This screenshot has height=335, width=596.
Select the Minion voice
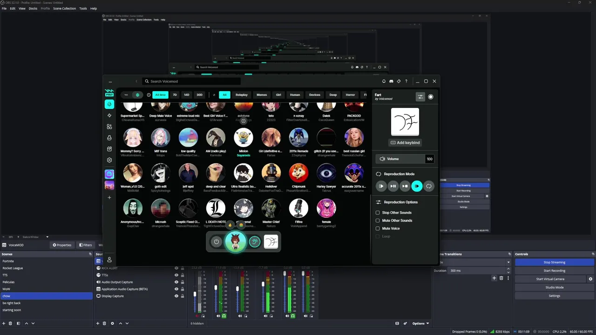tap(243, 138)
